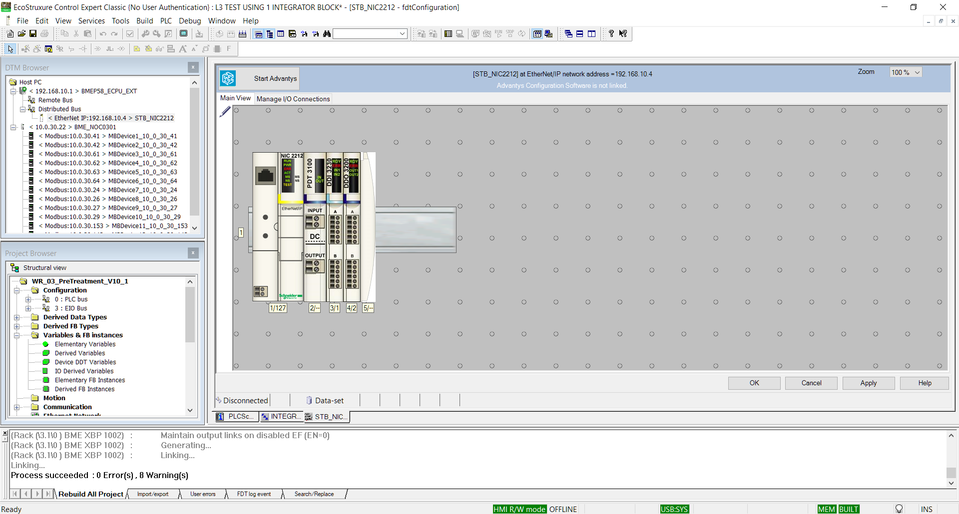Select the PDT 3100 module in rack
This screenshot has width=959, height=514.
point(315,227)
